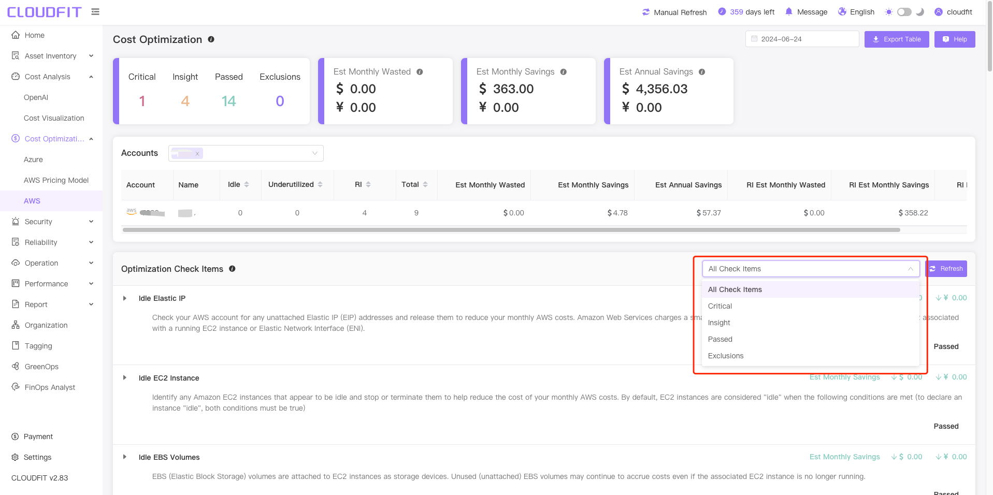Viewport: 993px width, 495px height.
Task: Collapse the Cost Analysis menu
Action: [91, 77]
